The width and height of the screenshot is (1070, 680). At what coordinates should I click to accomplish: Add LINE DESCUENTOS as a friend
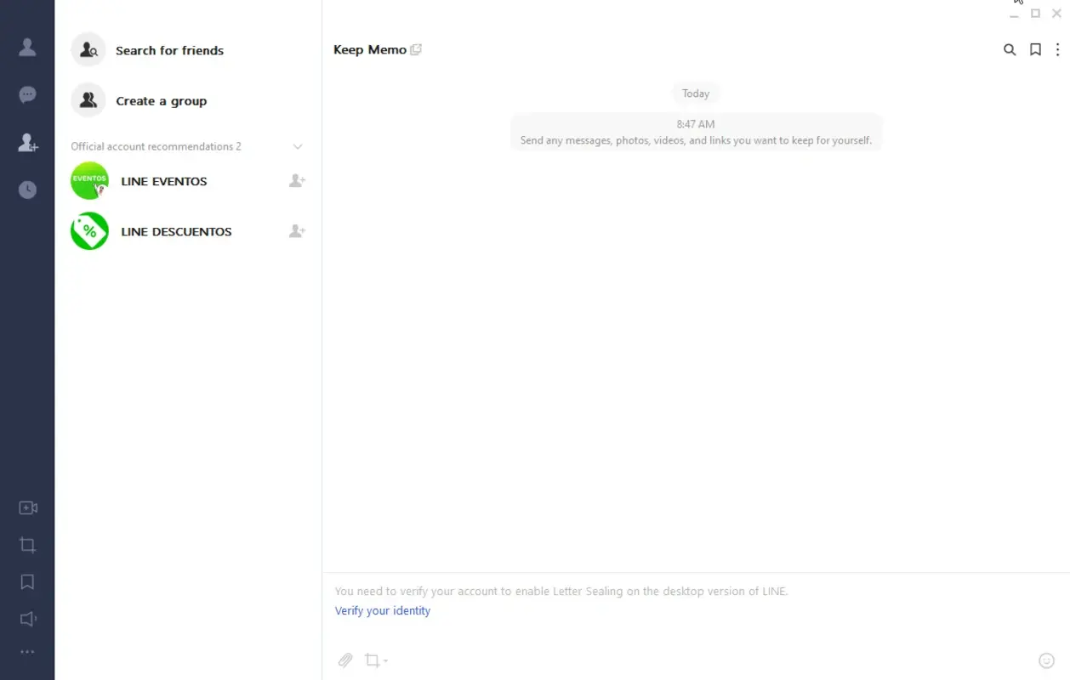296,230
